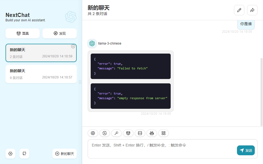
Task: Open the 发现 discover page
Action: (59, 33)
